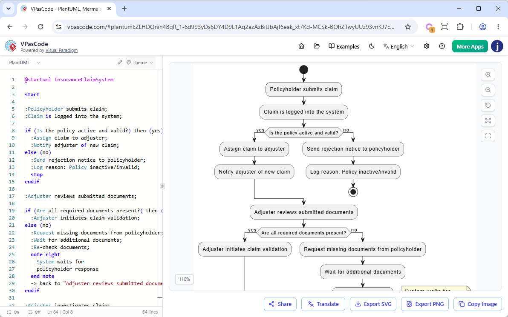Click the extension icon with badge 1
The image size is (508, 317).
click(430, 27)
